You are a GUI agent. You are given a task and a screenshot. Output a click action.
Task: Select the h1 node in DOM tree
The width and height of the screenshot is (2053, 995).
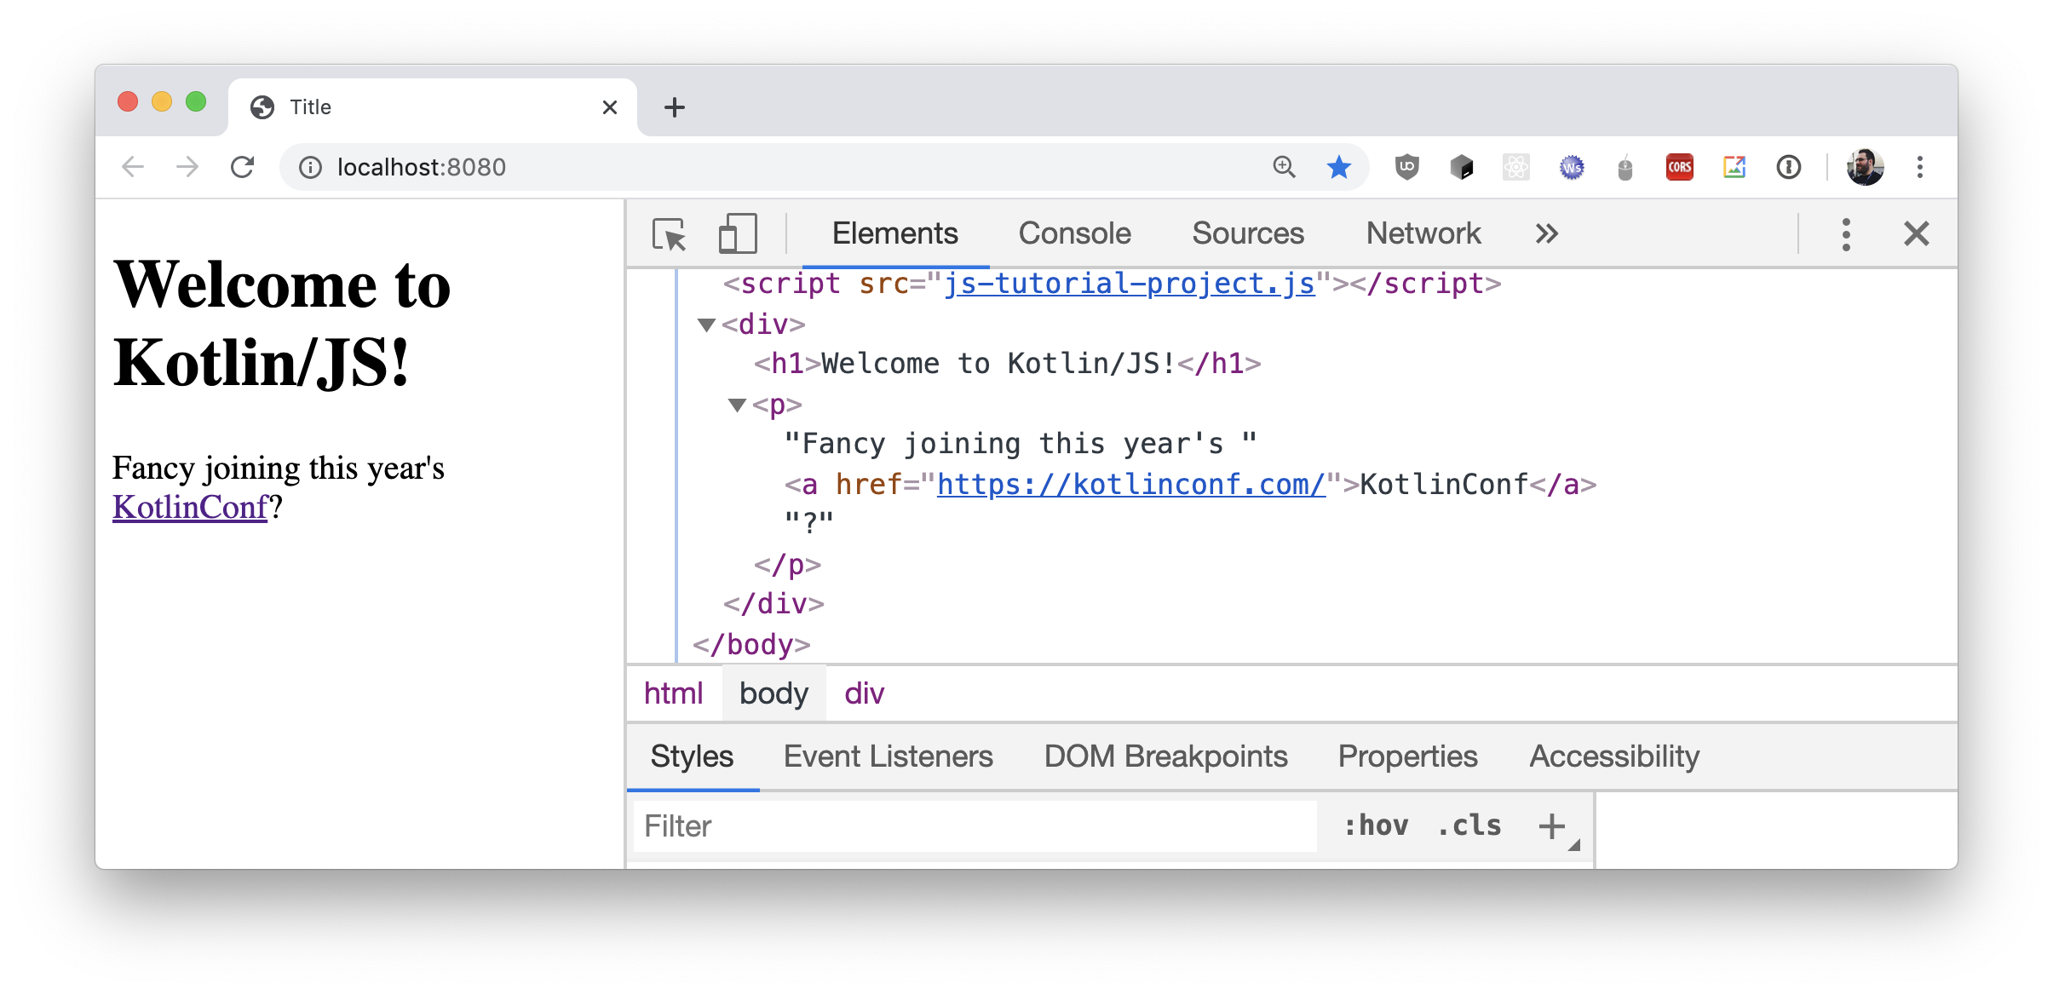click(x=1007, y=365)
